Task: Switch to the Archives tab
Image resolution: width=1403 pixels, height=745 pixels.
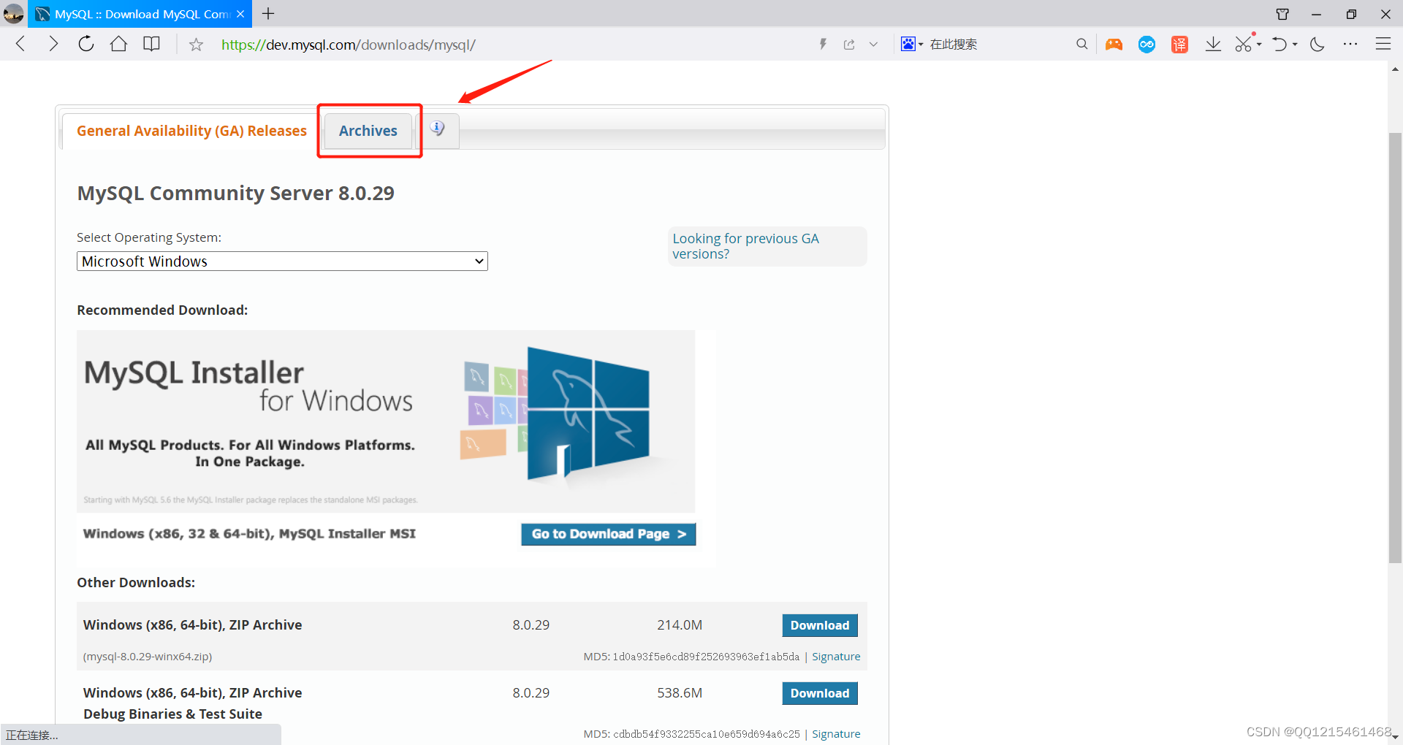Action: [368, 130]
